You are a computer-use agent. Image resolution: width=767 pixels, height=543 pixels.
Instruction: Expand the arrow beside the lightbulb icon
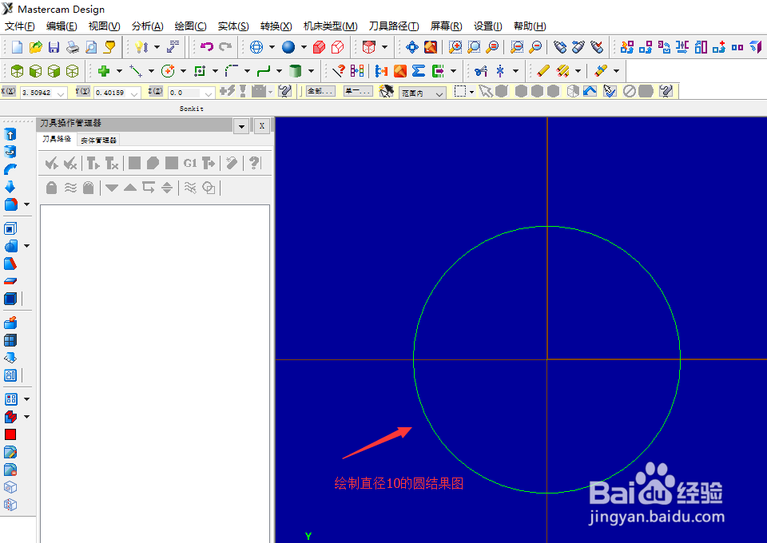click(157, 47)
